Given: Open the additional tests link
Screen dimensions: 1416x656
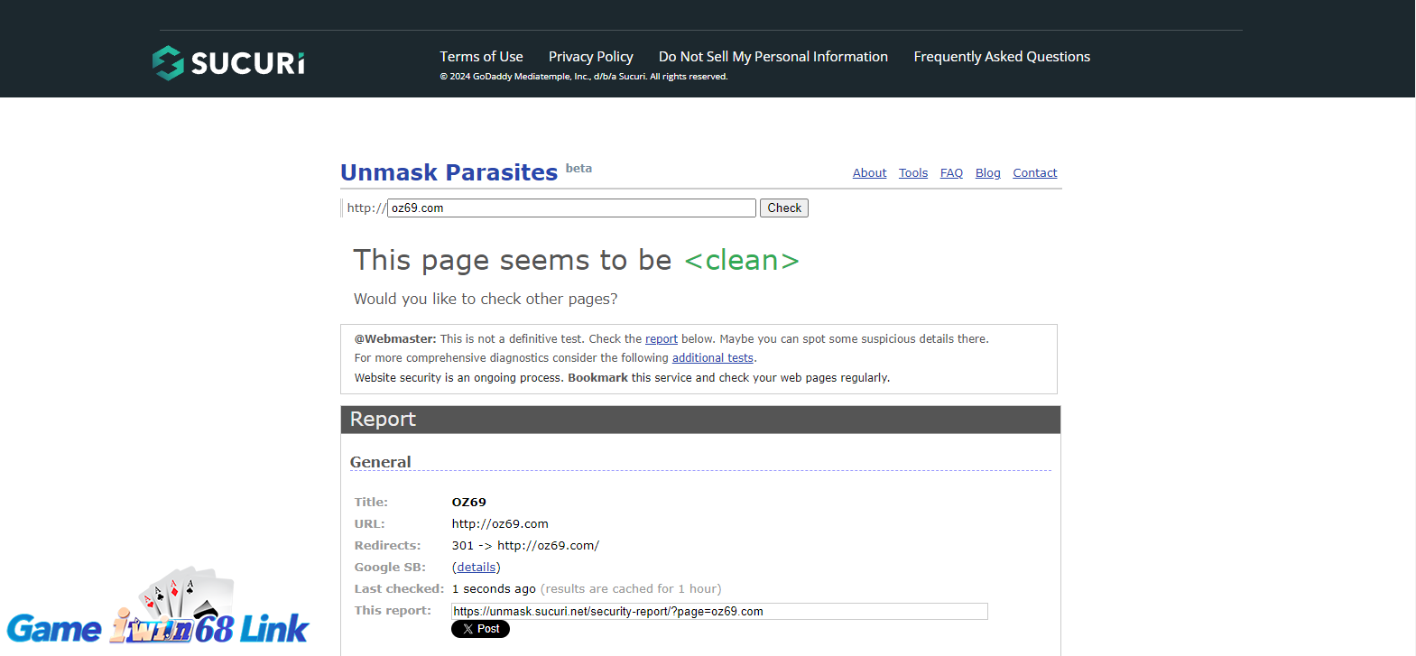Looking at the screenshot, I should point(713,358).
